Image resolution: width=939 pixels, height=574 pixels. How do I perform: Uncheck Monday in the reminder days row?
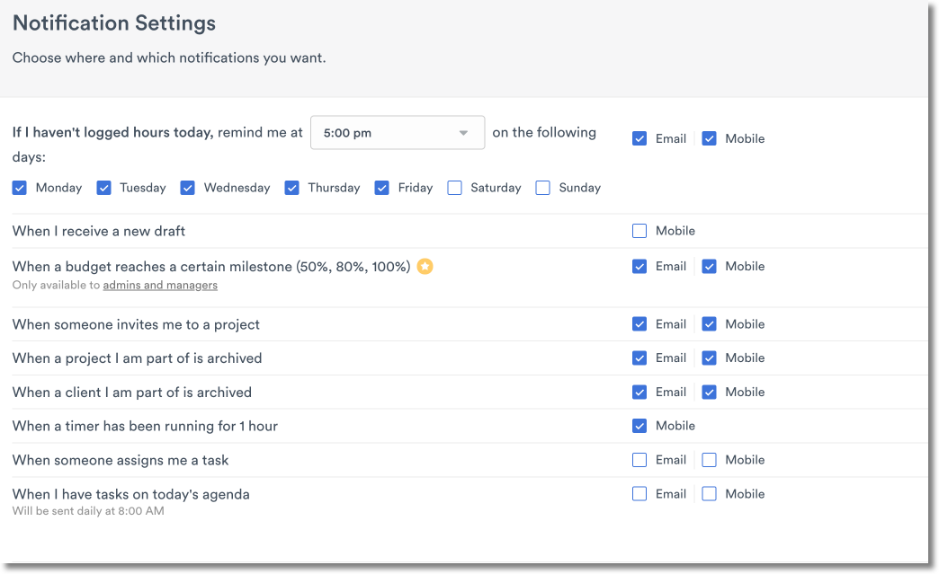[19, 188]
